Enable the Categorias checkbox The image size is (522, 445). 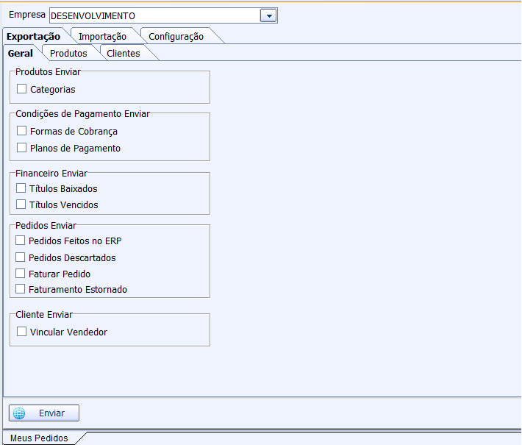point(22,89)
